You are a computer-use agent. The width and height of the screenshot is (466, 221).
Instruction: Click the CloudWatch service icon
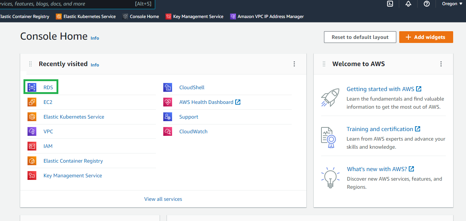pos(168,131)
